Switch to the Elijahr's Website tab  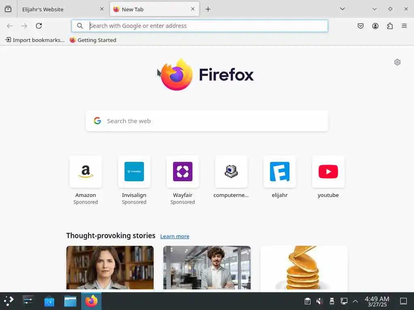(62, 9)
